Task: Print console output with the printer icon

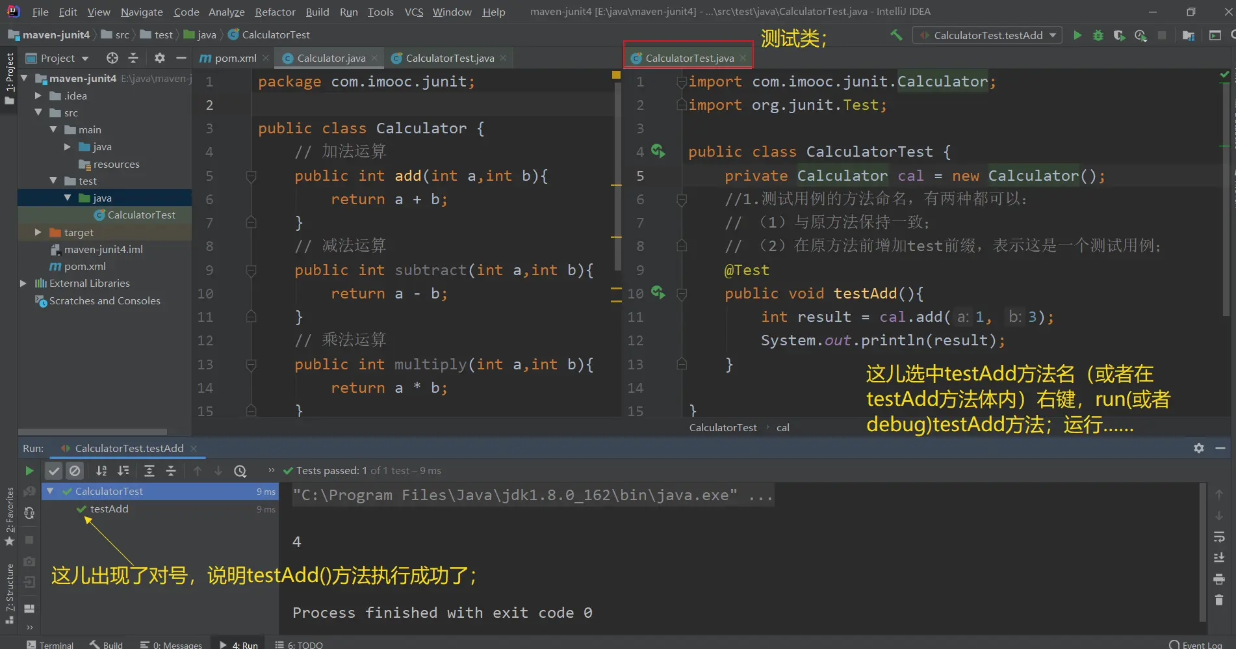Action: (1219, 579)
